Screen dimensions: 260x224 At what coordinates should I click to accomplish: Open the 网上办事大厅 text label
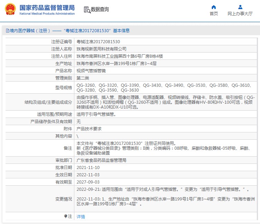(x=240, y=14)
